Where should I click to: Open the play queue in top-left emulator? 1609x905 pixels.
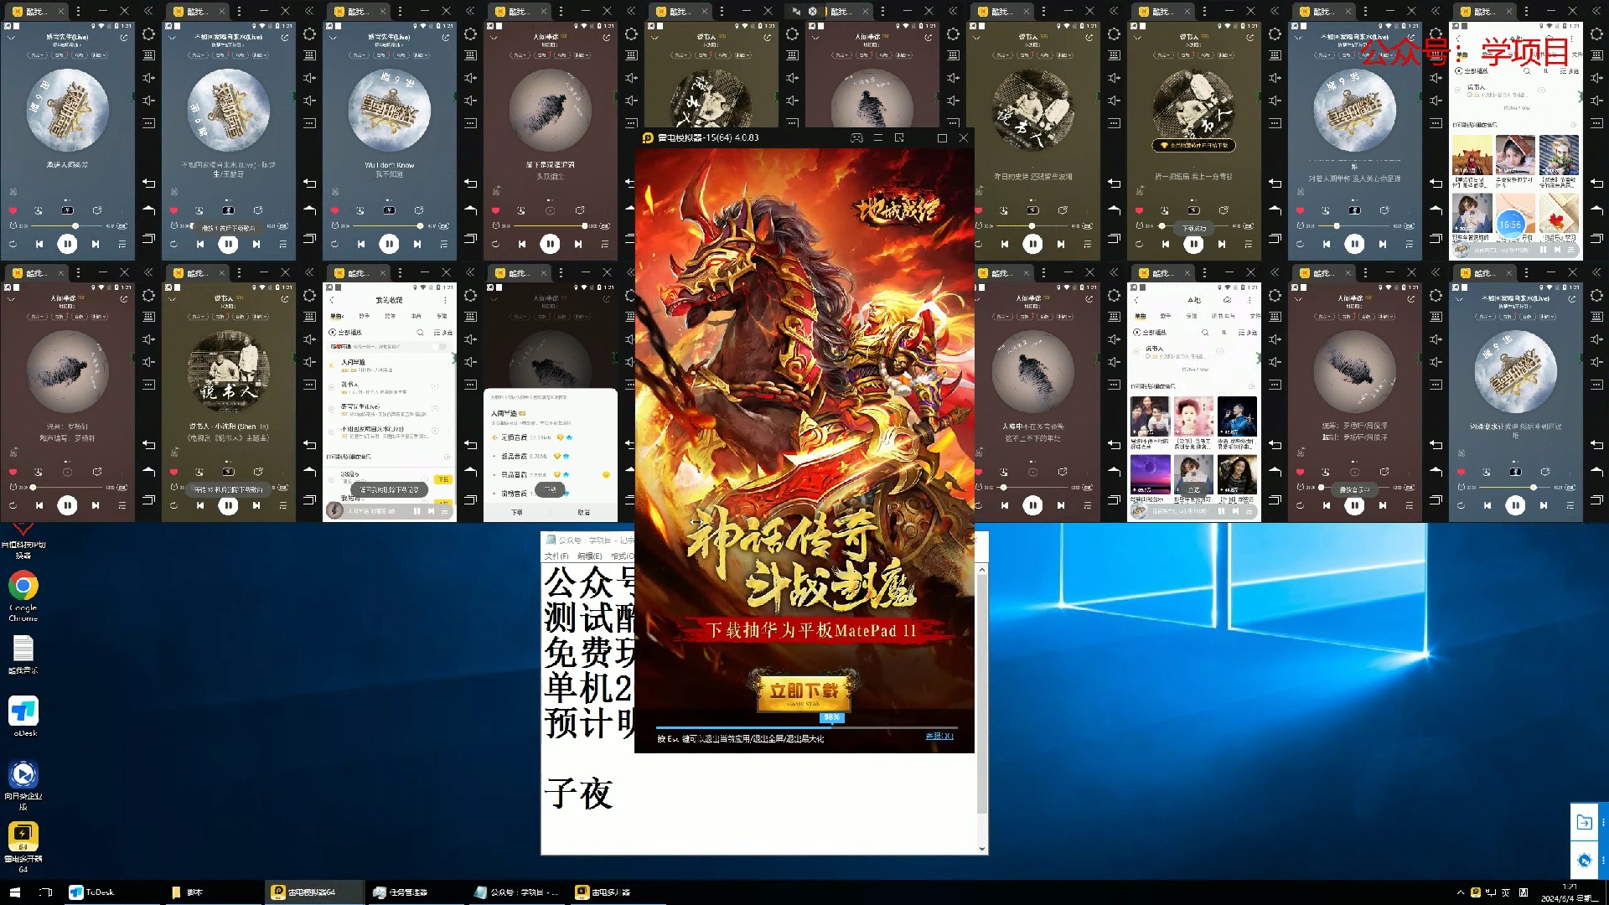122,244
